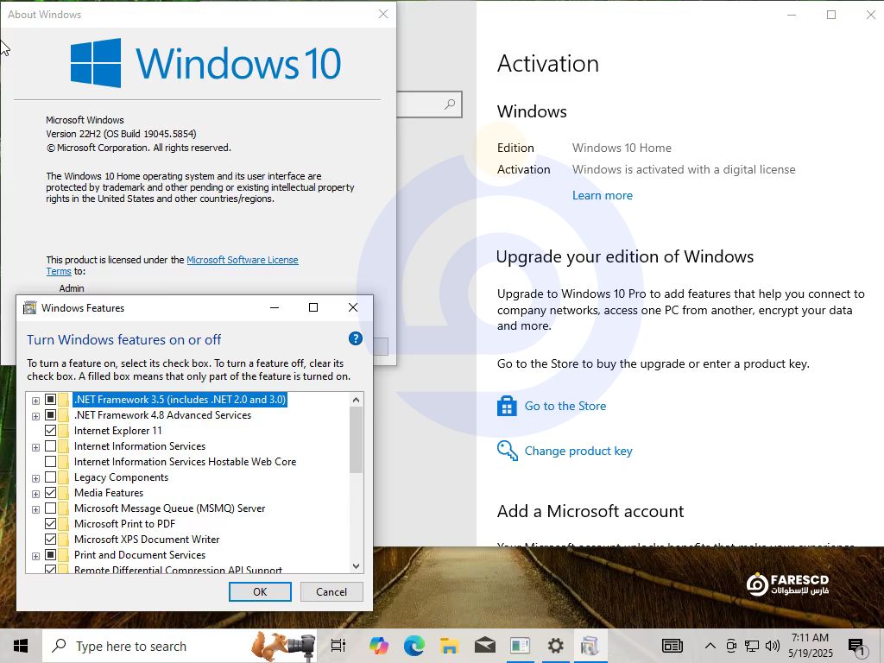
Task: Show hidden tray icons with the chevron
Action: 710,646
